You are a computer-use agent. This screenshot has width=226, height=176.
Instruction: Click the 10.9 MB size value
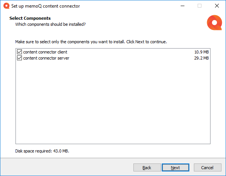point(201,52)
